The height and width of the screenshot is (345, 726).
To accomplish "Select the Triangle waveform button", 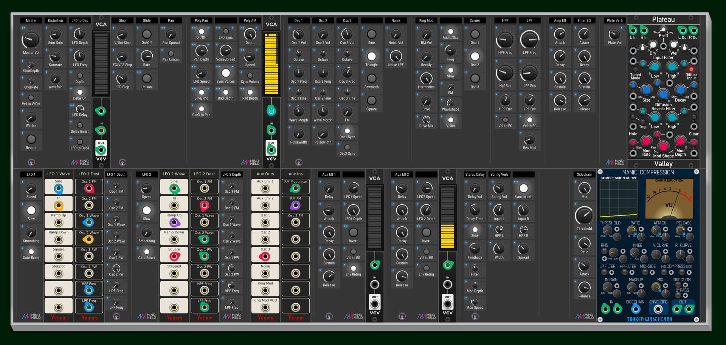I will coord(371,56).
